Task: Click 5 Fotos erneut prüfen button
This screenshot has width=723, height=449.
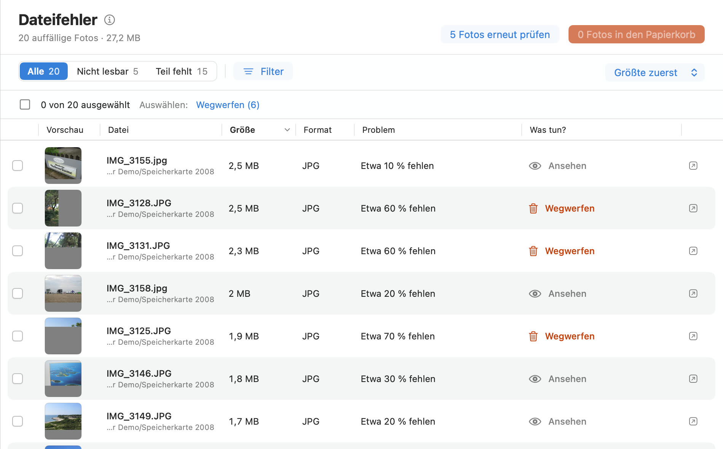Action: click(x=500, y=34)
